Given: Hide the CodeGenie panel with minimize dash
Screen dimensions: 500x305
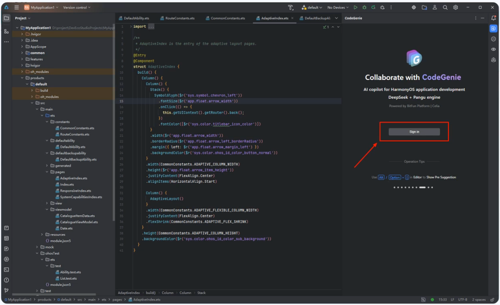Looking at the screenshot, I should click(483, 18).
